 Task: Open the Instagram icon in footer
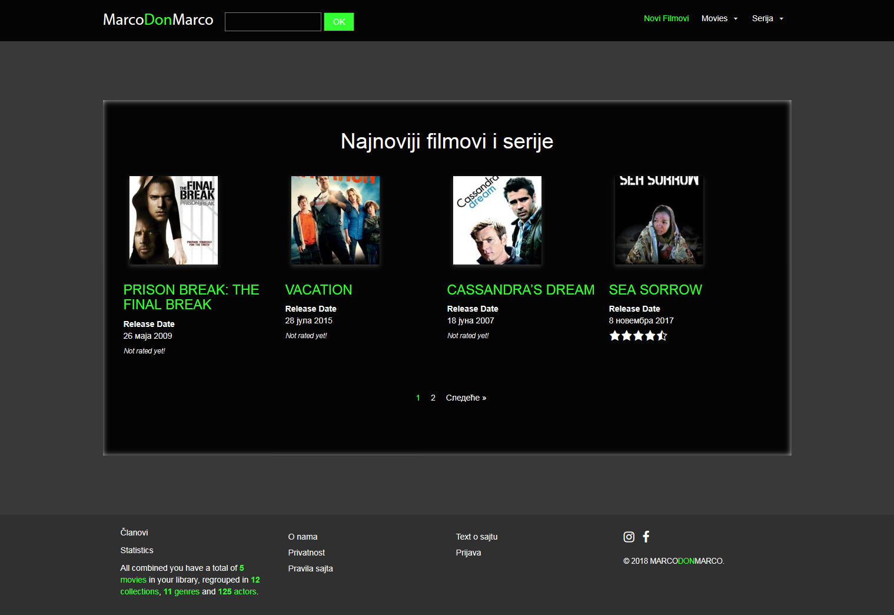[629, 537]
